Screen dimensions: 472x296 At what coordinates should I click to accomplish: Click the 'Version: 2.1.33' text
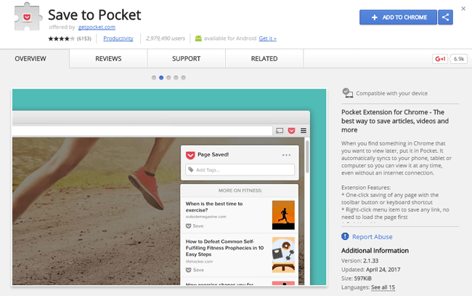click(359, 261)
